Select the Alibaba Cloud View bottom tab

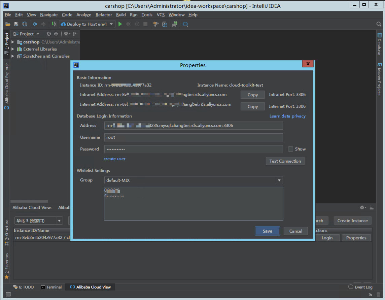[90, 287]
